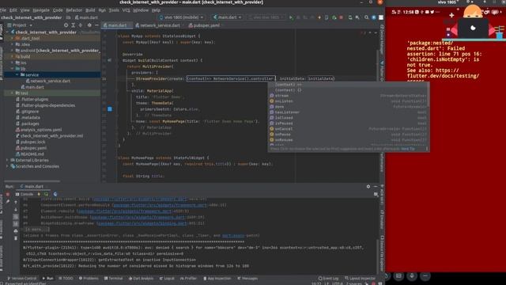506x285 pixels.
Task: Click the clear-all trash icon in the console
Action: pyautogui.click(x=16, y=238)
